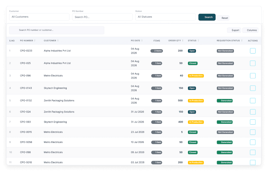Click order quantity 400 for CPO-093

[x=180, y=122]
